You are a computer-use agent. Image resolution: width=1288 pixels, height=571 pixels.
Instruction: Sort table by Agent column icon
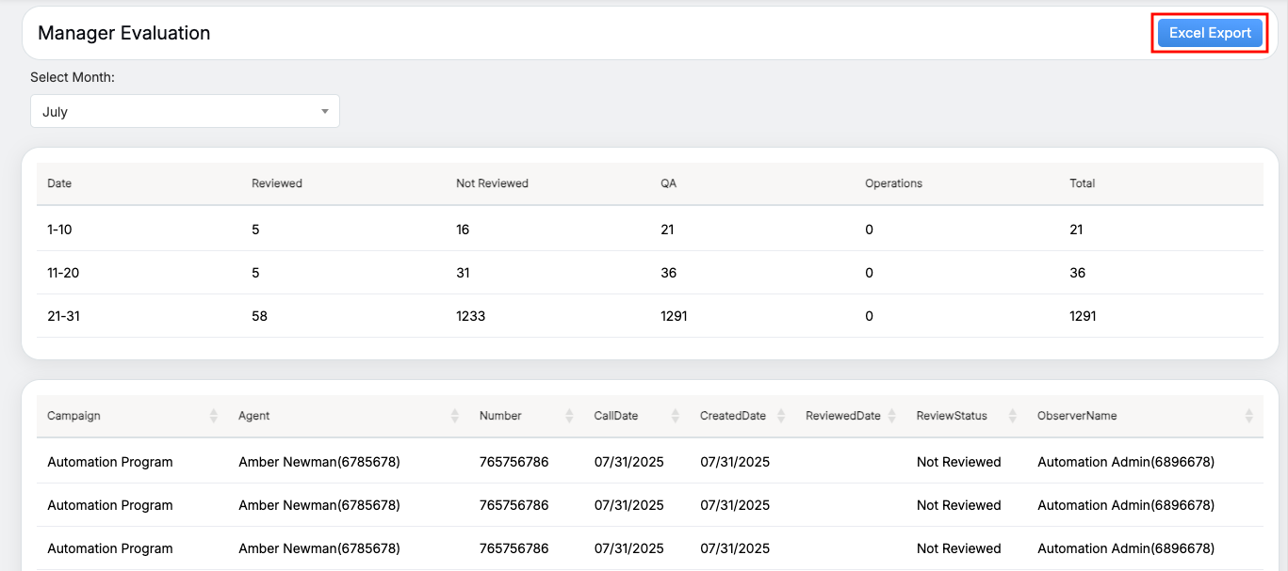point(455,416)
